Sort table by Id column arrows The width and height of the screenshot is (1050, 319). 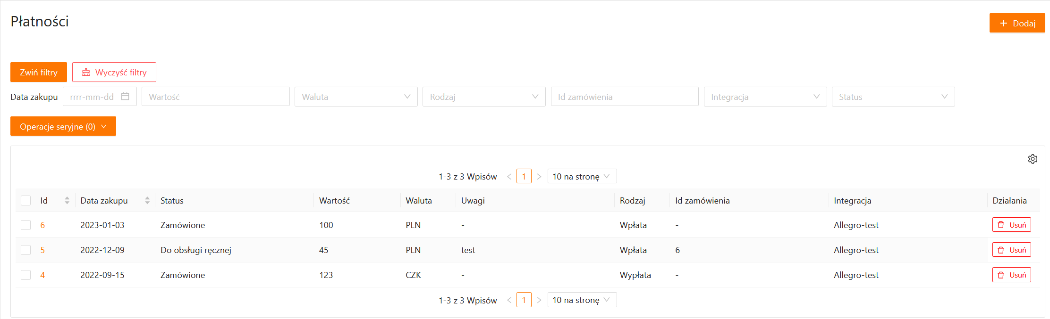[x=67, y=201]
